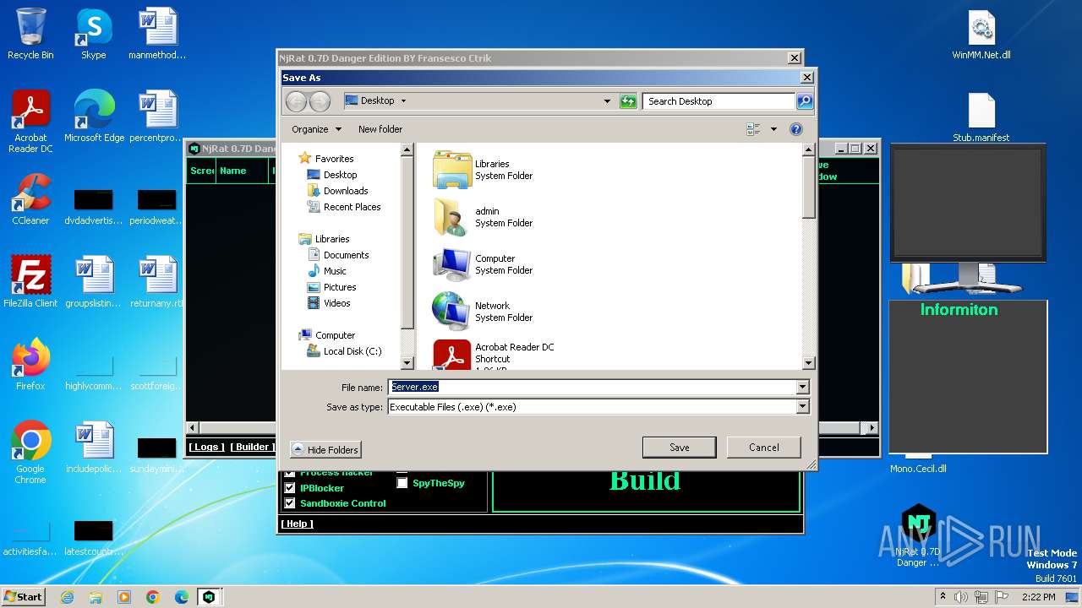Click the Search Desktop field
Screen dimensions: 1082x608
point(719,101)
